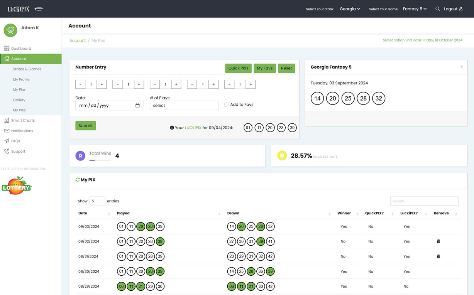Increase the third number stepper
This screenshot has width=474, height=295.
[176, 84]
